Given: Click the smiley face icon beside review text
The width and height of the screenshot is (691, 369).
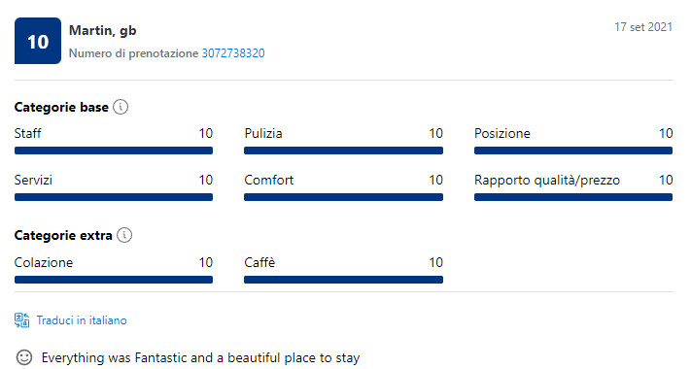Looking at the screenshot, I should point(24,357).
